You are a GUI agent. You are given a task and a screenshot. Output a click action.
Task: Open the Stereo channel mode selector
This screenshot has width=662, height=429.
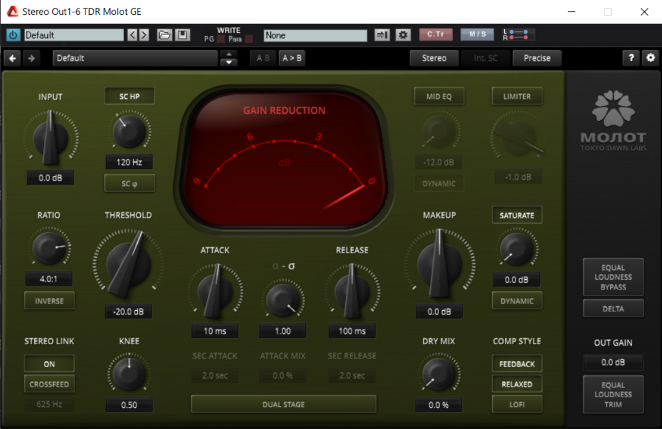[x=434, y=58]
